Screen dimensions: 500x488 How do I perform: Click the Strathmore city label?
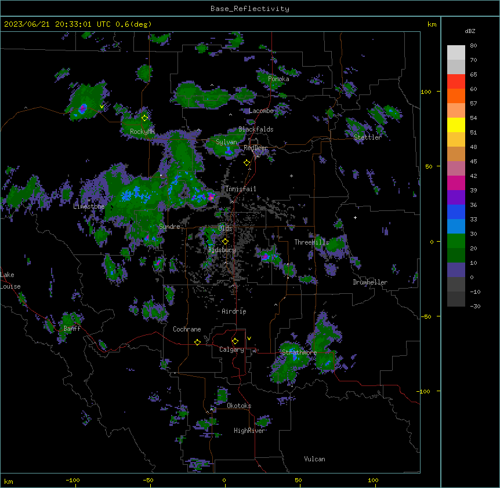point(299,352)
